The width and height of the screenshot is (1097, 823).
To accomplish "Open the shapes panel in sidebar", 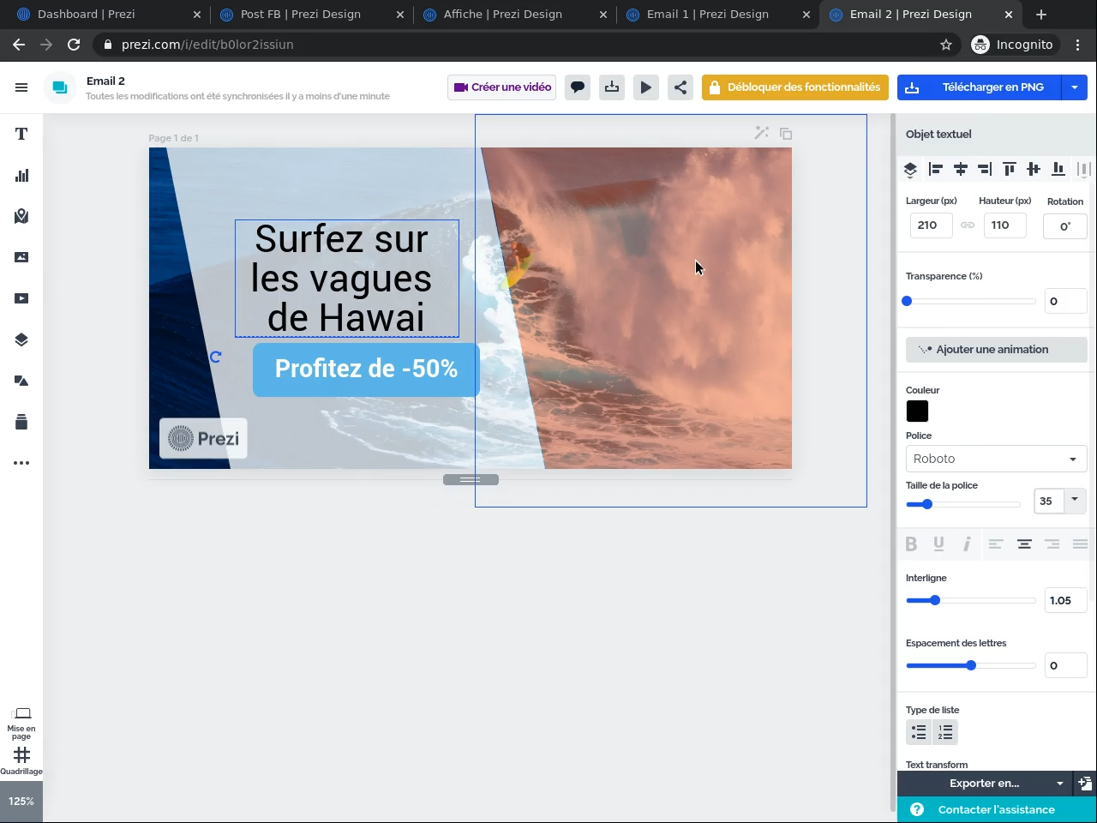I will 21,381.
